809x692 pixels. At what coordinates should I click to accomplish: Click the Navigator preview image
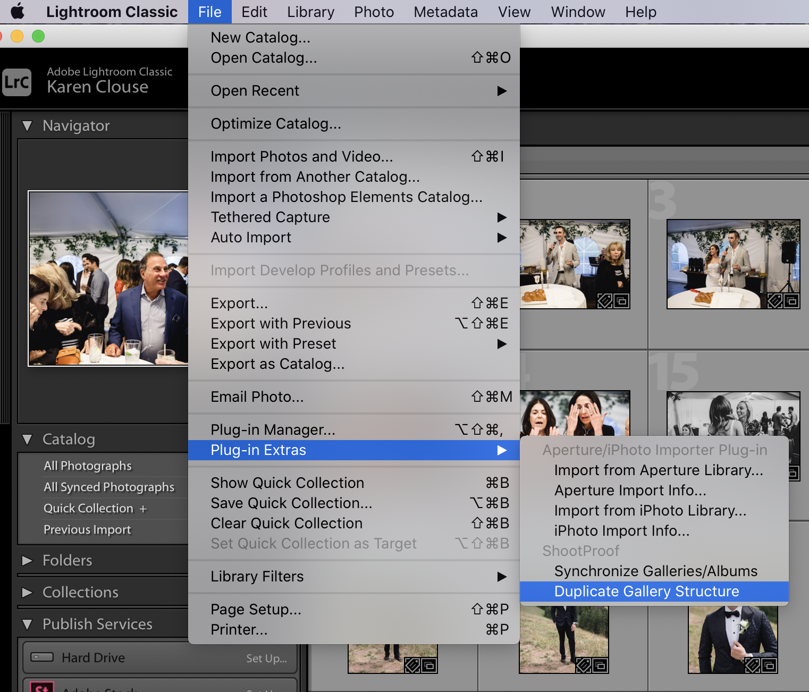(108, 279)
